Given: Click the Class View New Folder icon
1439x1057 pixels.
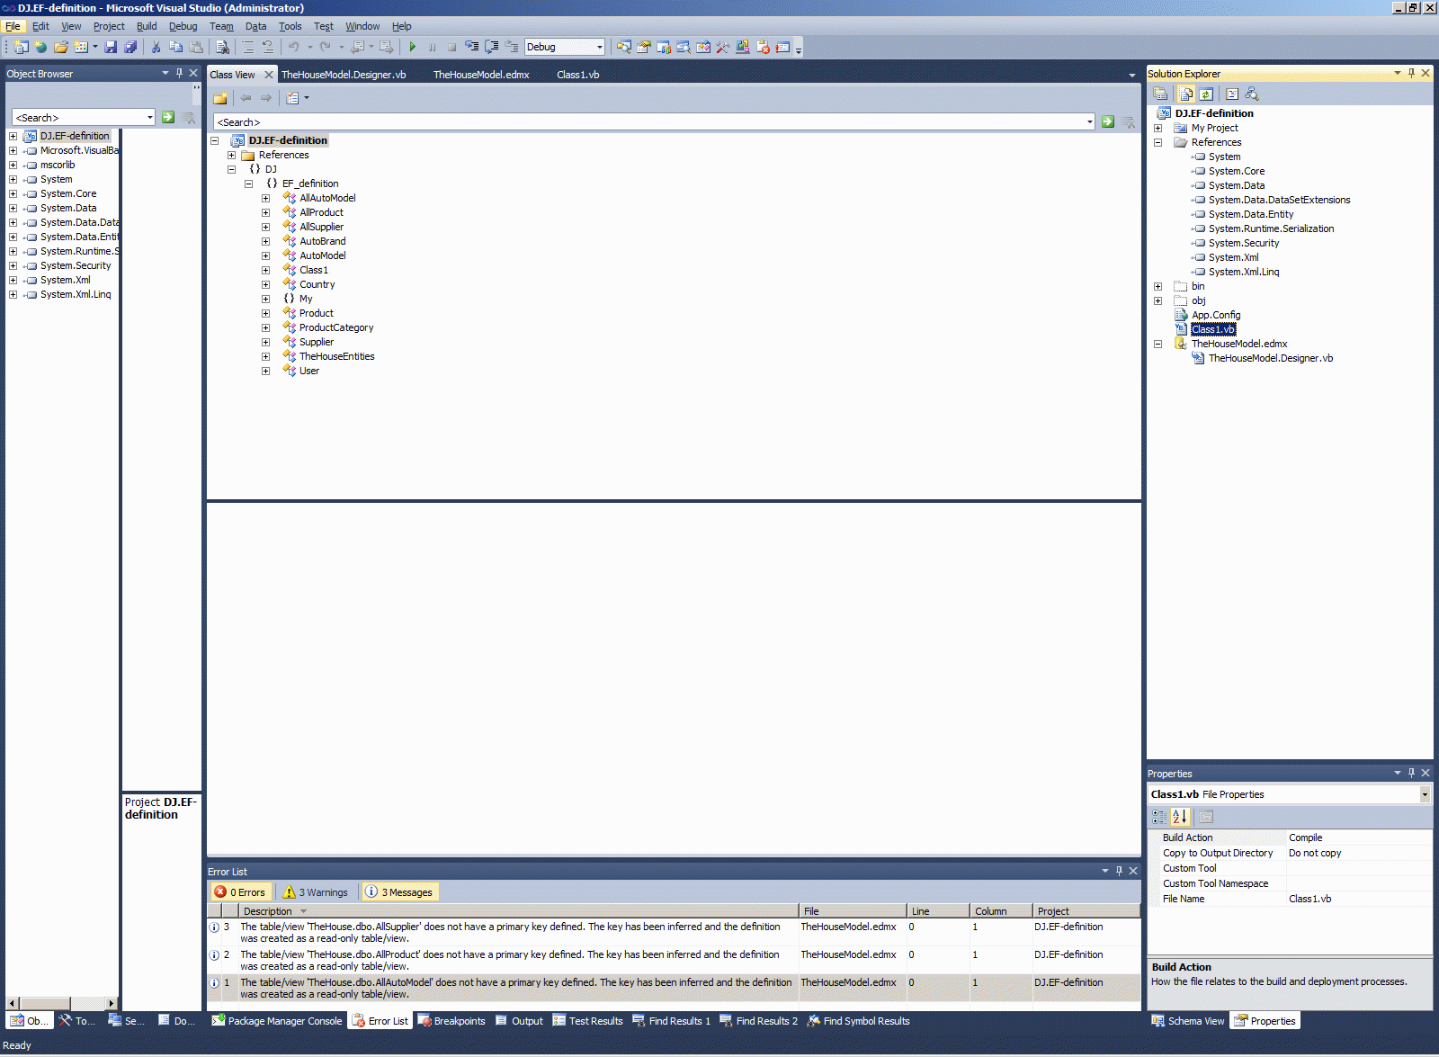Looking at the screenshot, I should tap(220, 98).
